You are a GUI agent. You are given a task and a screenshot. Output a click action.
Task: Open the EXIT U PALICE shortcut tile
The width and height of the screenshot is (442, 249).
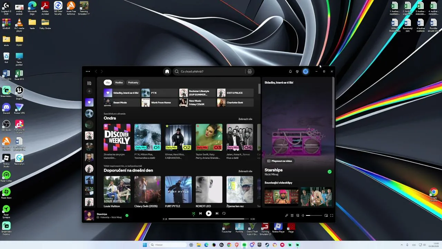[x=235, y=93]
